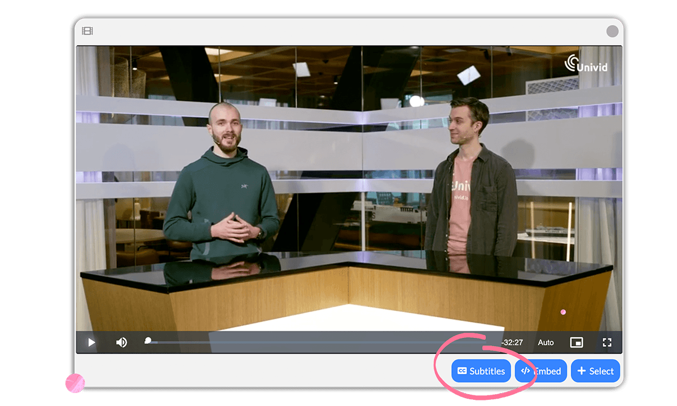Click the plus icon on the Select button
Viewport: 677px width, 406px height.
pos(581,371)
